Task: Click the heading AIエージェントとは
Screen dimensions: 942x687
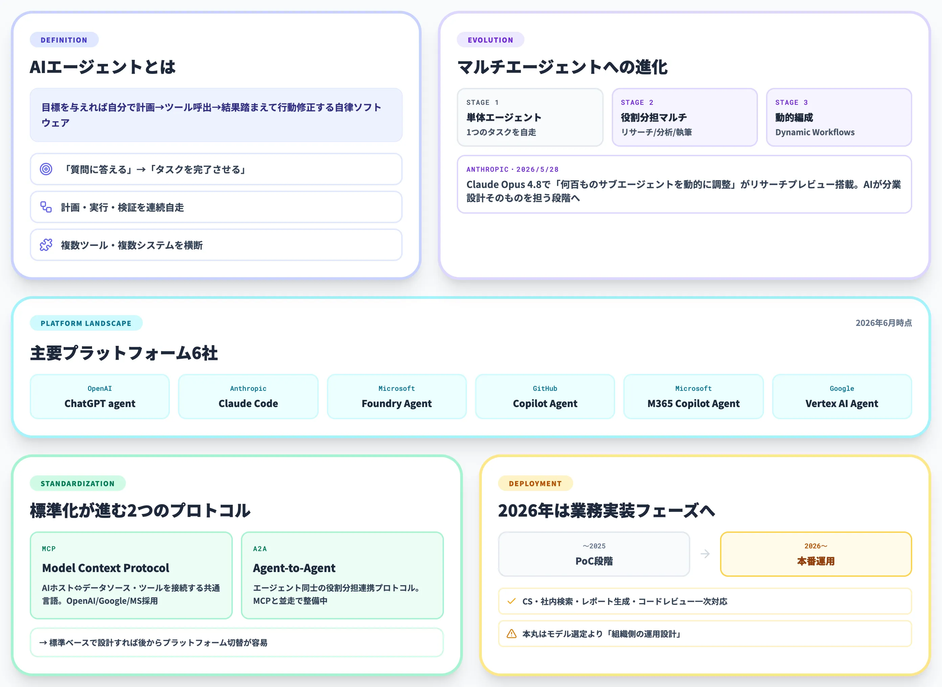Action: click(103, 67)
